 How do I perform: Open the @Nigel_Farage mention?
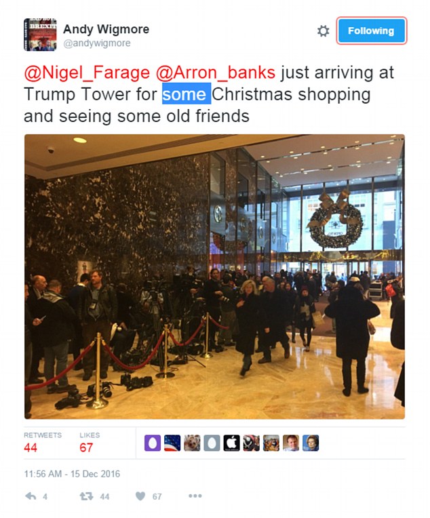(87, 73)
